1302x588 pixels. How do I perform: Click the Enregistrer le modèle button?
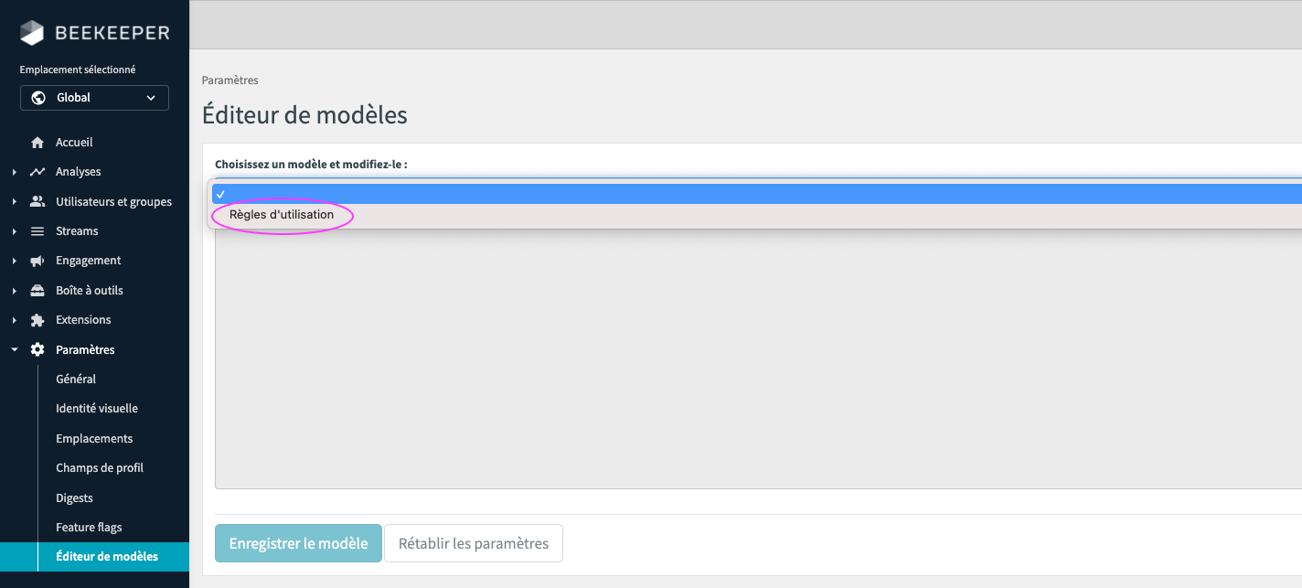pyautogui.click(x=298, y=542)
